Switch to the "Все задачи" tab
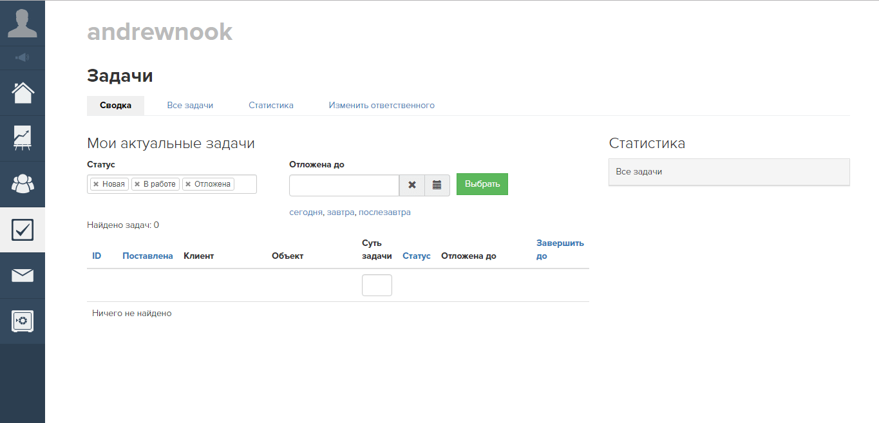 point(190,106)
